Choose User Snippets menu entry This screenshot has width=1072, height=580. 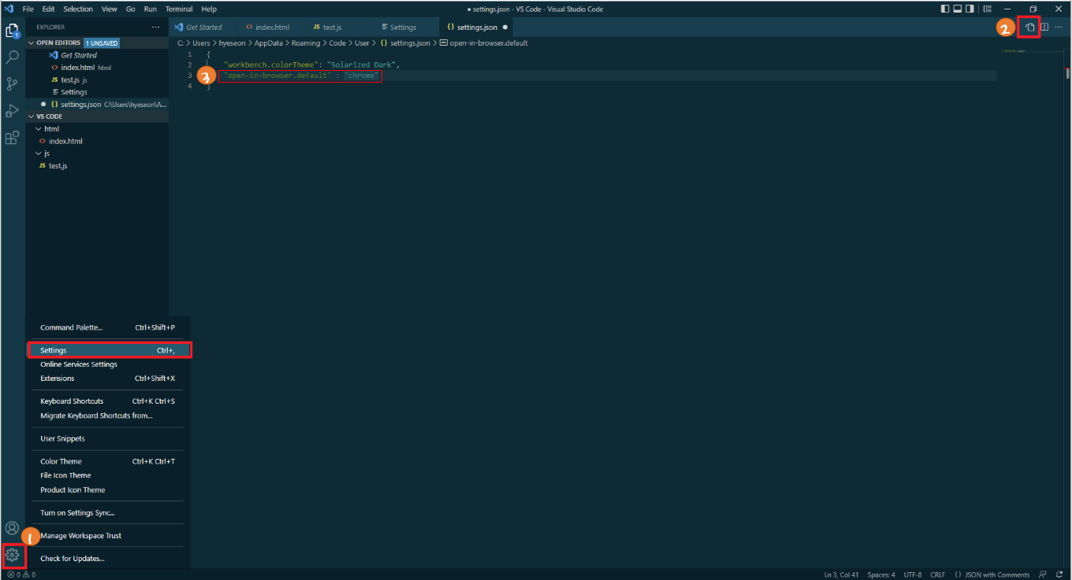pos(108,438)
